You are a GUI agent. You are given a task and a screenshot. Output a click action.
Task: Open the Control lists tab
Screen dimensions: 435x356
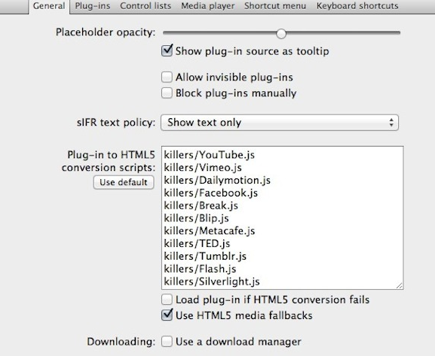(146, 6)
